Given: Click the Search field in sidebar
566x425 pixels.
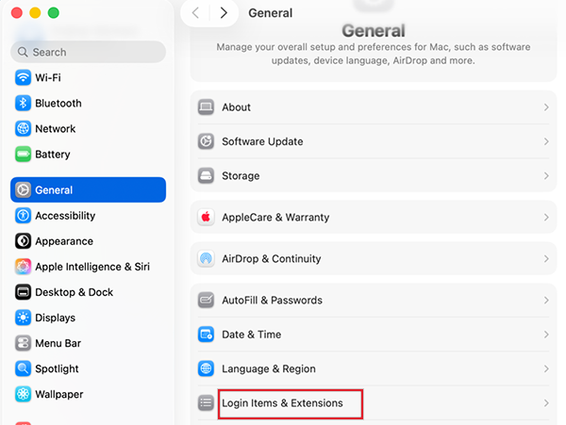Looking at the screenshot, I should (x=88, y=52).
